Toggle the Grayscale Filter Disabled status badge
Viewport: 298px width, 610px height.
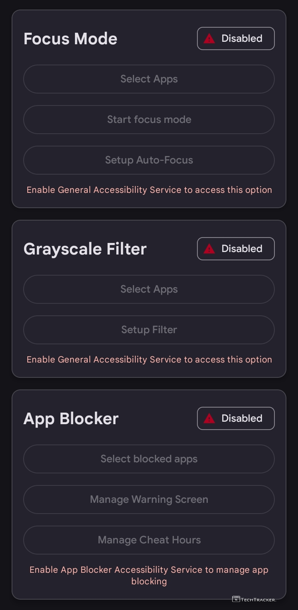(236, 249)
